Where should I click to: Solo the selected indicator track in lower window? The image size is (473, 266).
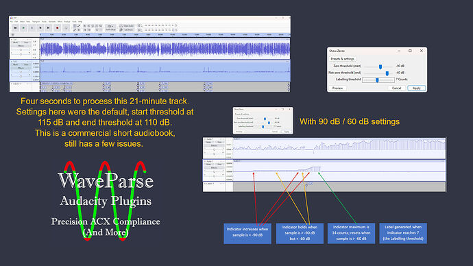(x=219, y=165)
